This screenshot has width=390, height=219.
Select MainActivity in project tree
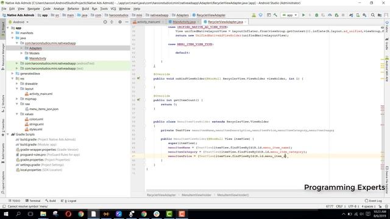[38, 58]
